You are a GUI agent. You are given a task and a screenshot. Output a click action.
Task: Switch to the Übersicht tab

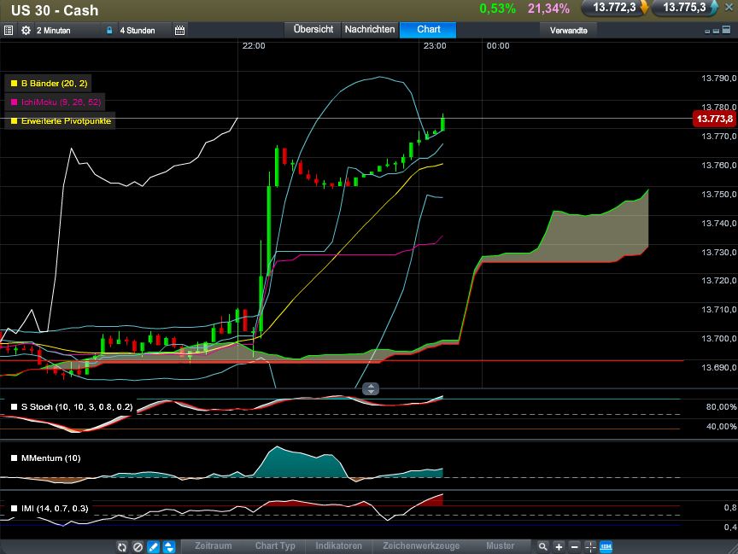[313, 29]
